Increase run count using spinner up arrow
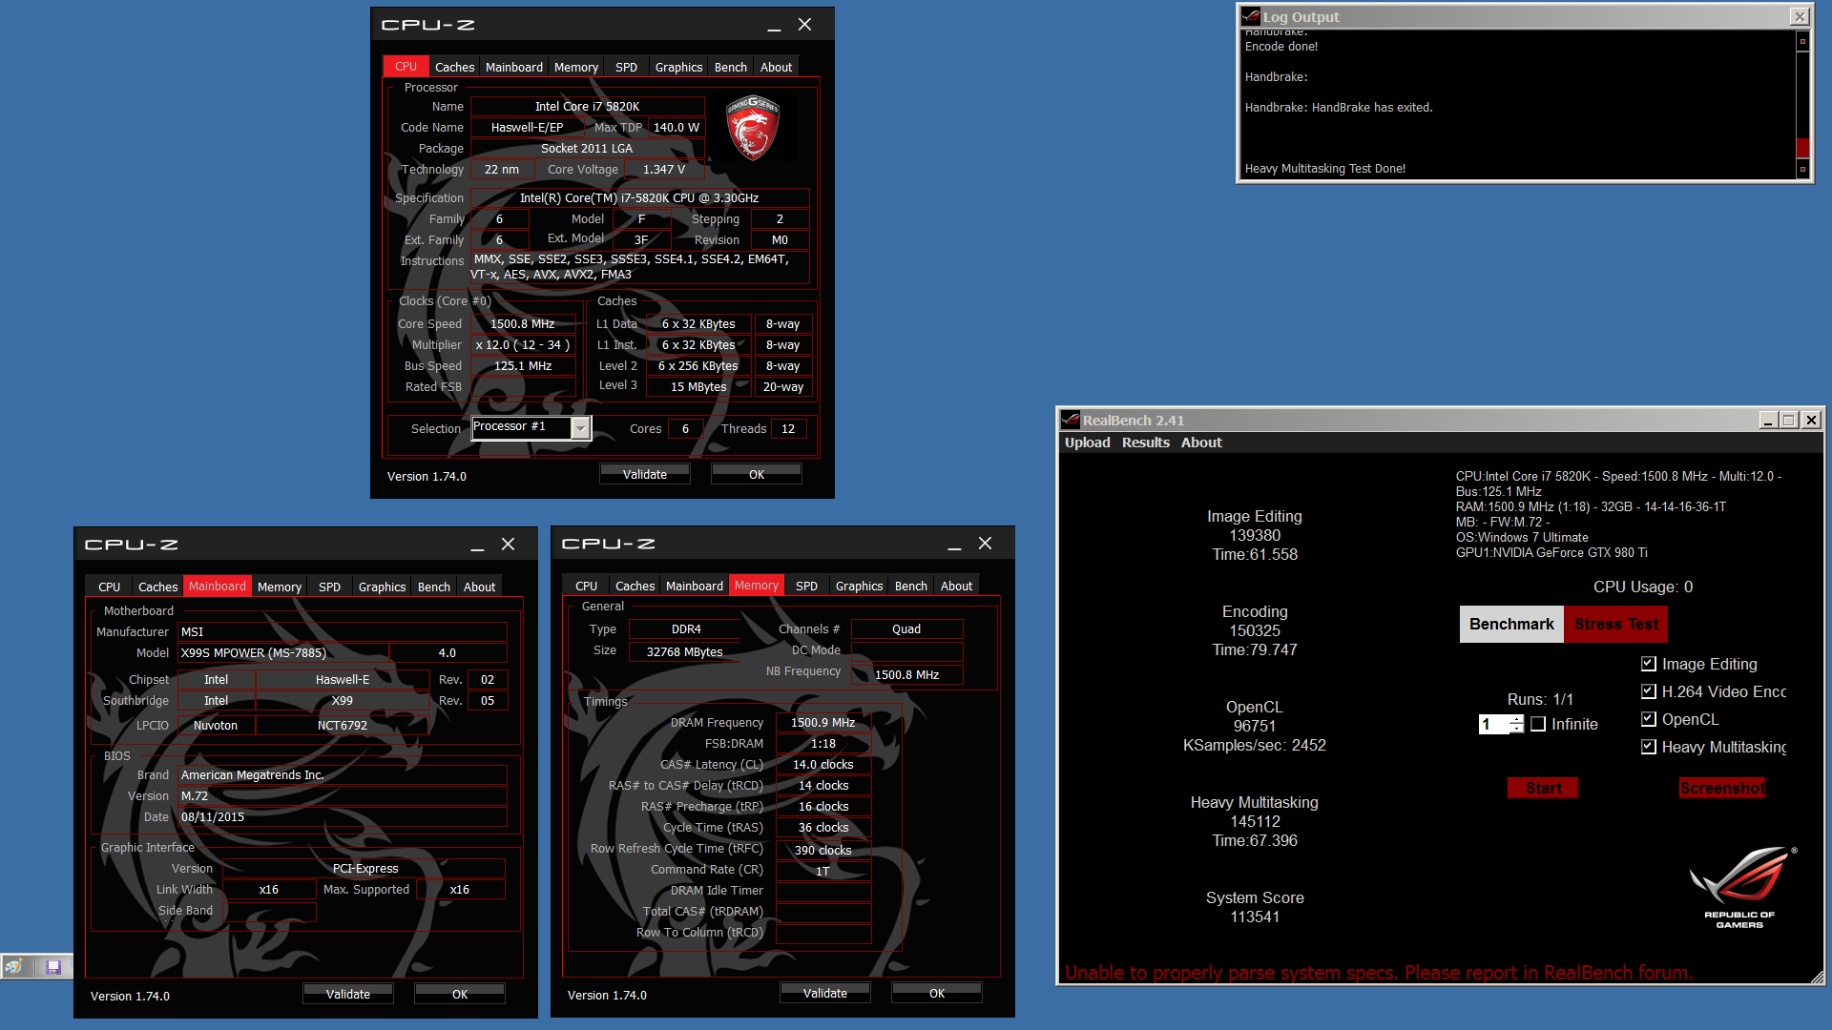This screenshot has height=1030, width=1832. pos(1516,720)
